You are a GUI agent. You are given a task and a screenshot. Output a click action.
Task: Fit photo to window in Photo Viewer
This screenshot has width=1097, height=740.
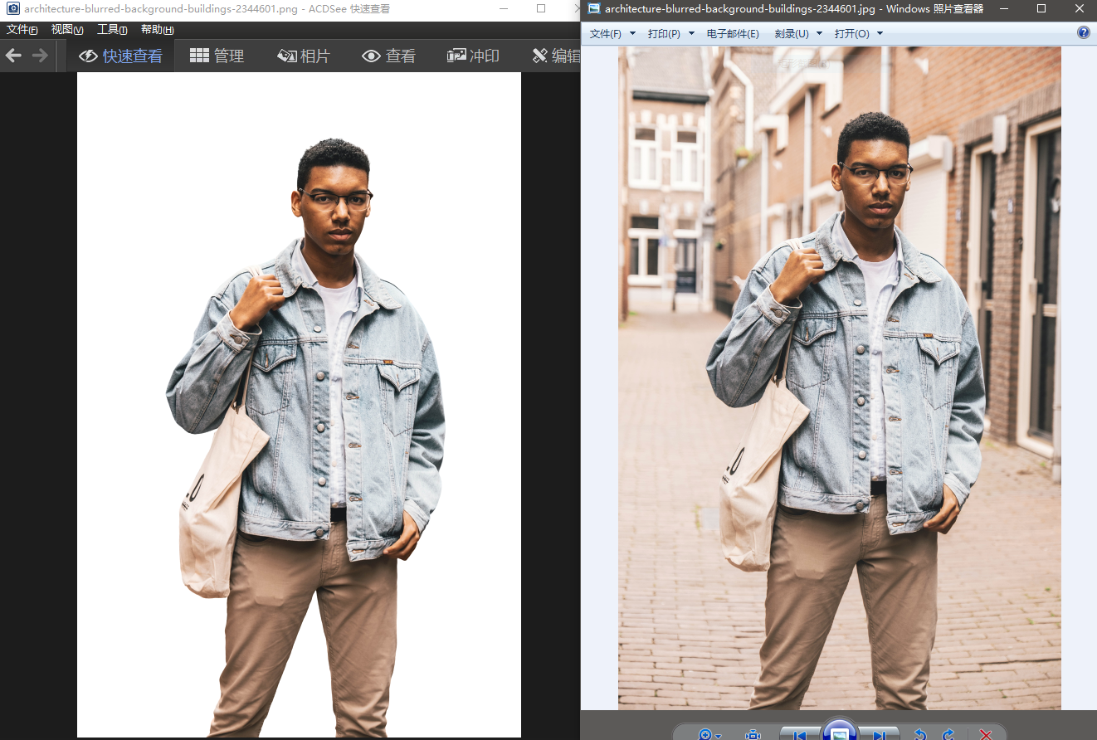pos(753,735)
